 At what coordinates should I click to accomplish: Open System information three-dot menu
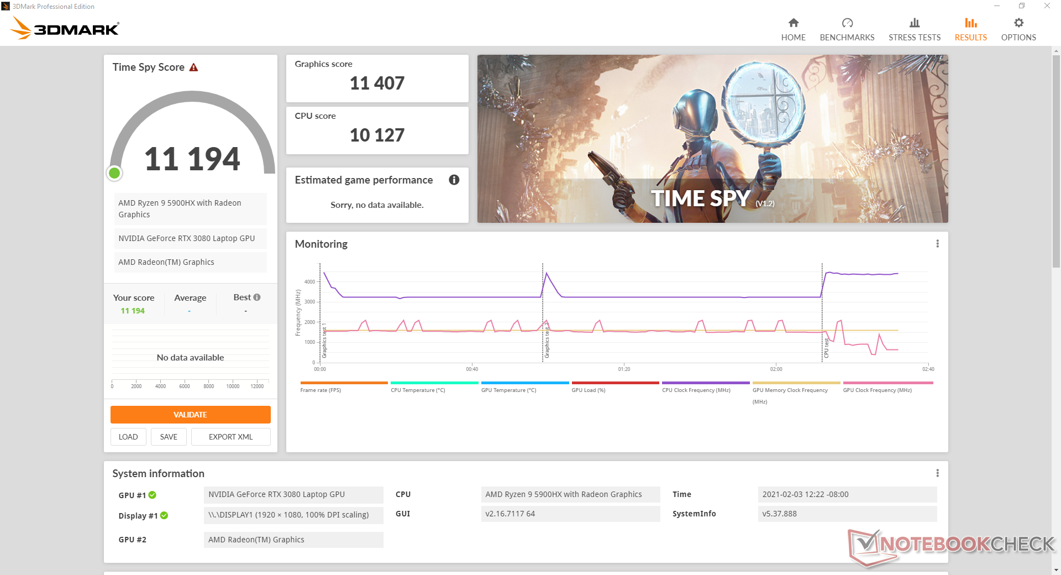coord(937,473)
